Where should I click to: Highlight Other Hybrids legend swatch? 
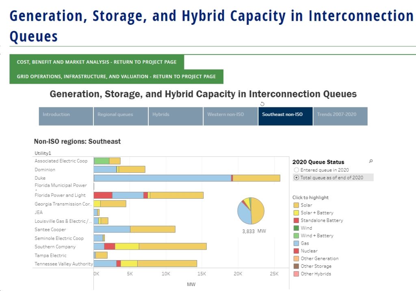pyautogui.click(x=296, y=274)
